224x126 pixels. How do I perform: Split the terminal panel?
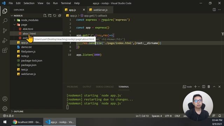[x=204, y=87]
